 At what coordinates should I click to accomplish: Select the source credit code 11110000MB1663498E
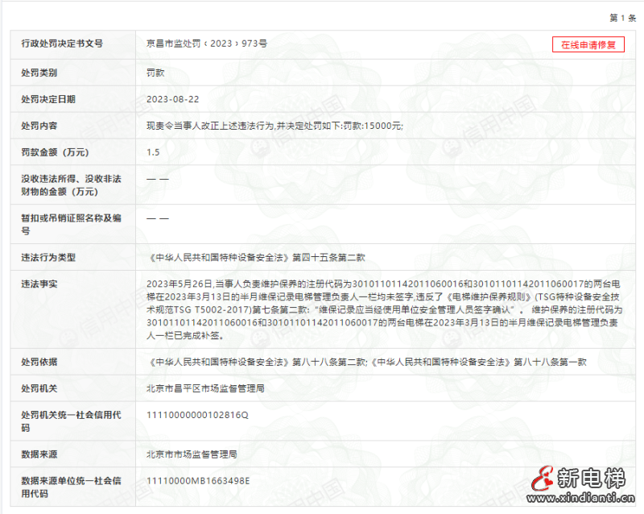[198, 481]
